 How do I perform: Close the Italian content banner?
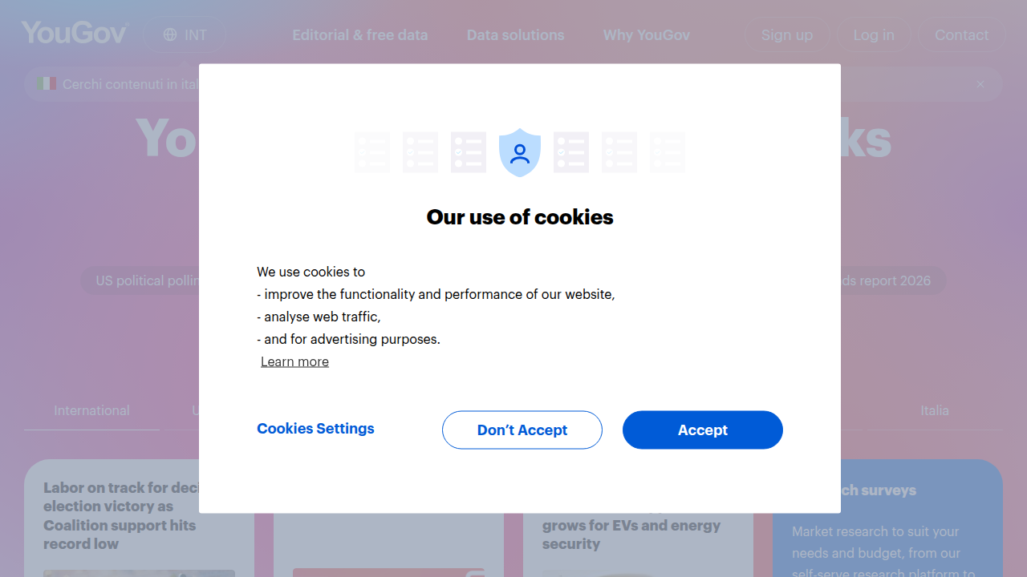click(x=980, y=84)
